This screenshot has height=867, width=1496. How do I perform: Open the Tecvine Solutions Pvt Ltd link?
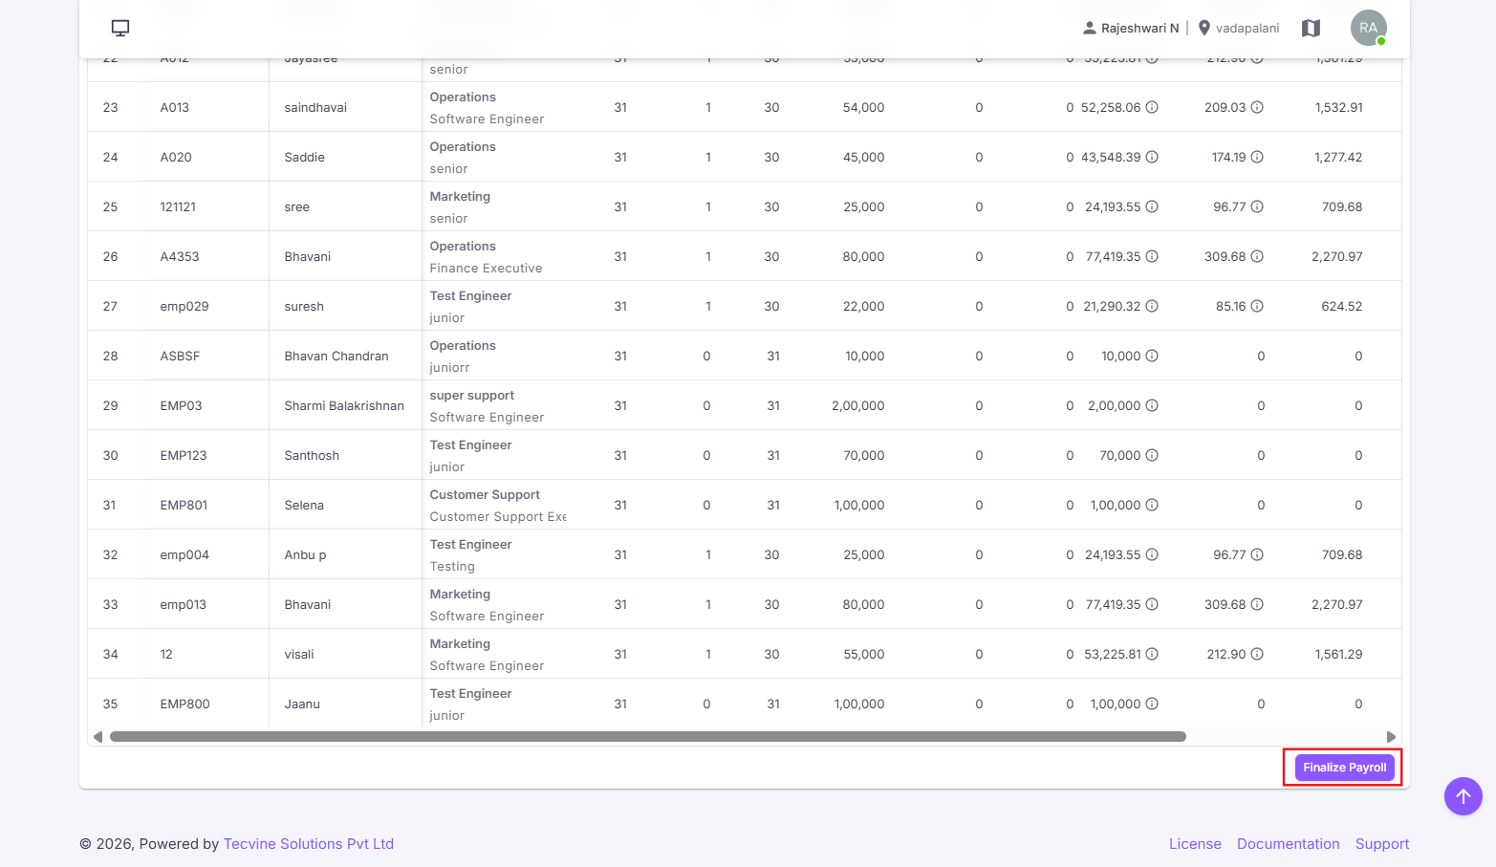pyautogui.click(x=309, y=844)
